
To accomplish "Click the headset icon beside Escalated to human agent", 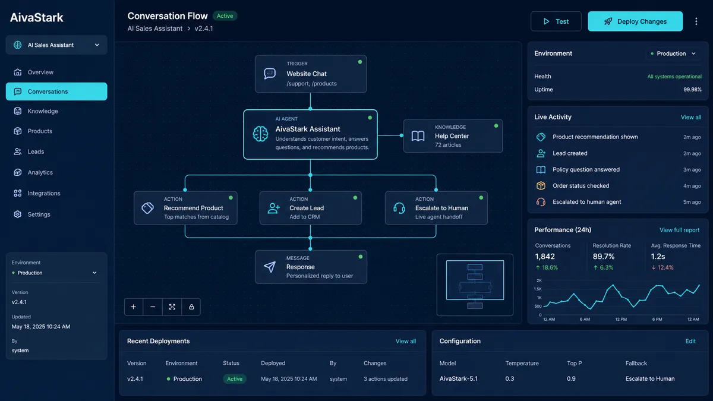I will click(x=541, y=201).
